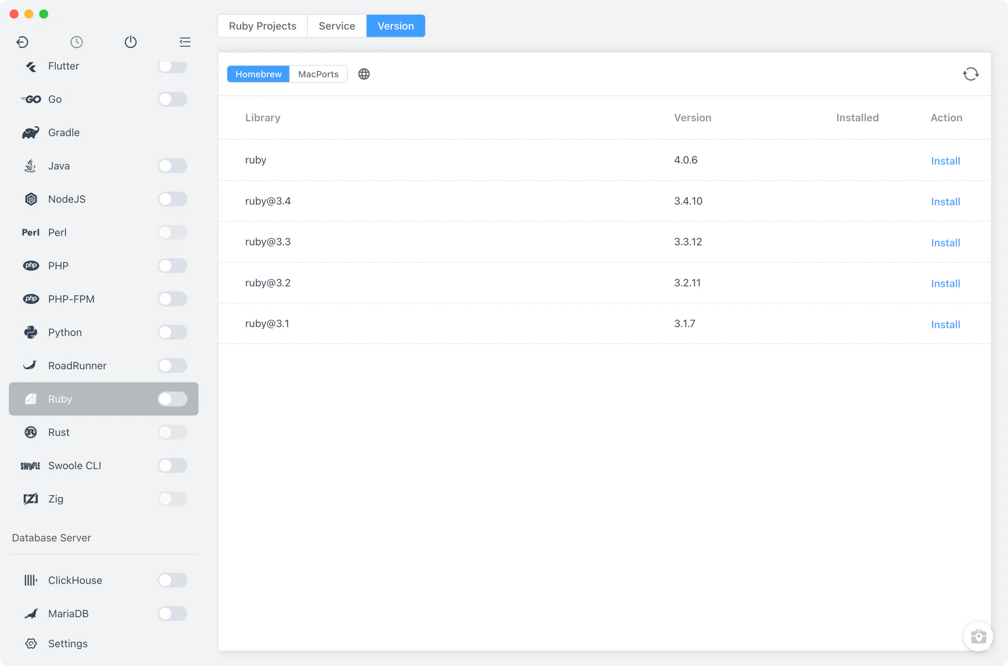This screenshot has width=1008, height=666.
Task: Click the Version column header
Action: tap(693, 118)
